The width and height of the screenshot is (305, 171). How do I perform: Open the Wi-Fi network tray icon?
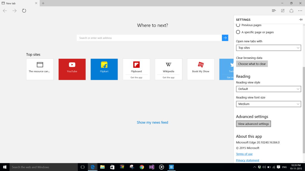coord(274,167)
